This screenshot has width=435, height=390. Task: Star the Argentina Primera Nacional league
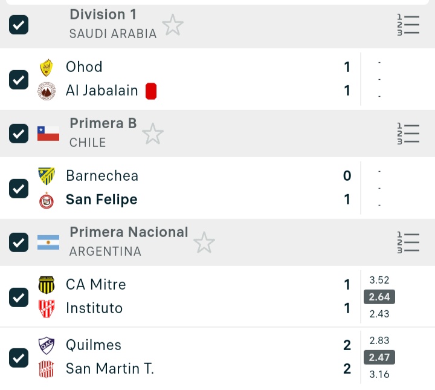coord(204,242)
